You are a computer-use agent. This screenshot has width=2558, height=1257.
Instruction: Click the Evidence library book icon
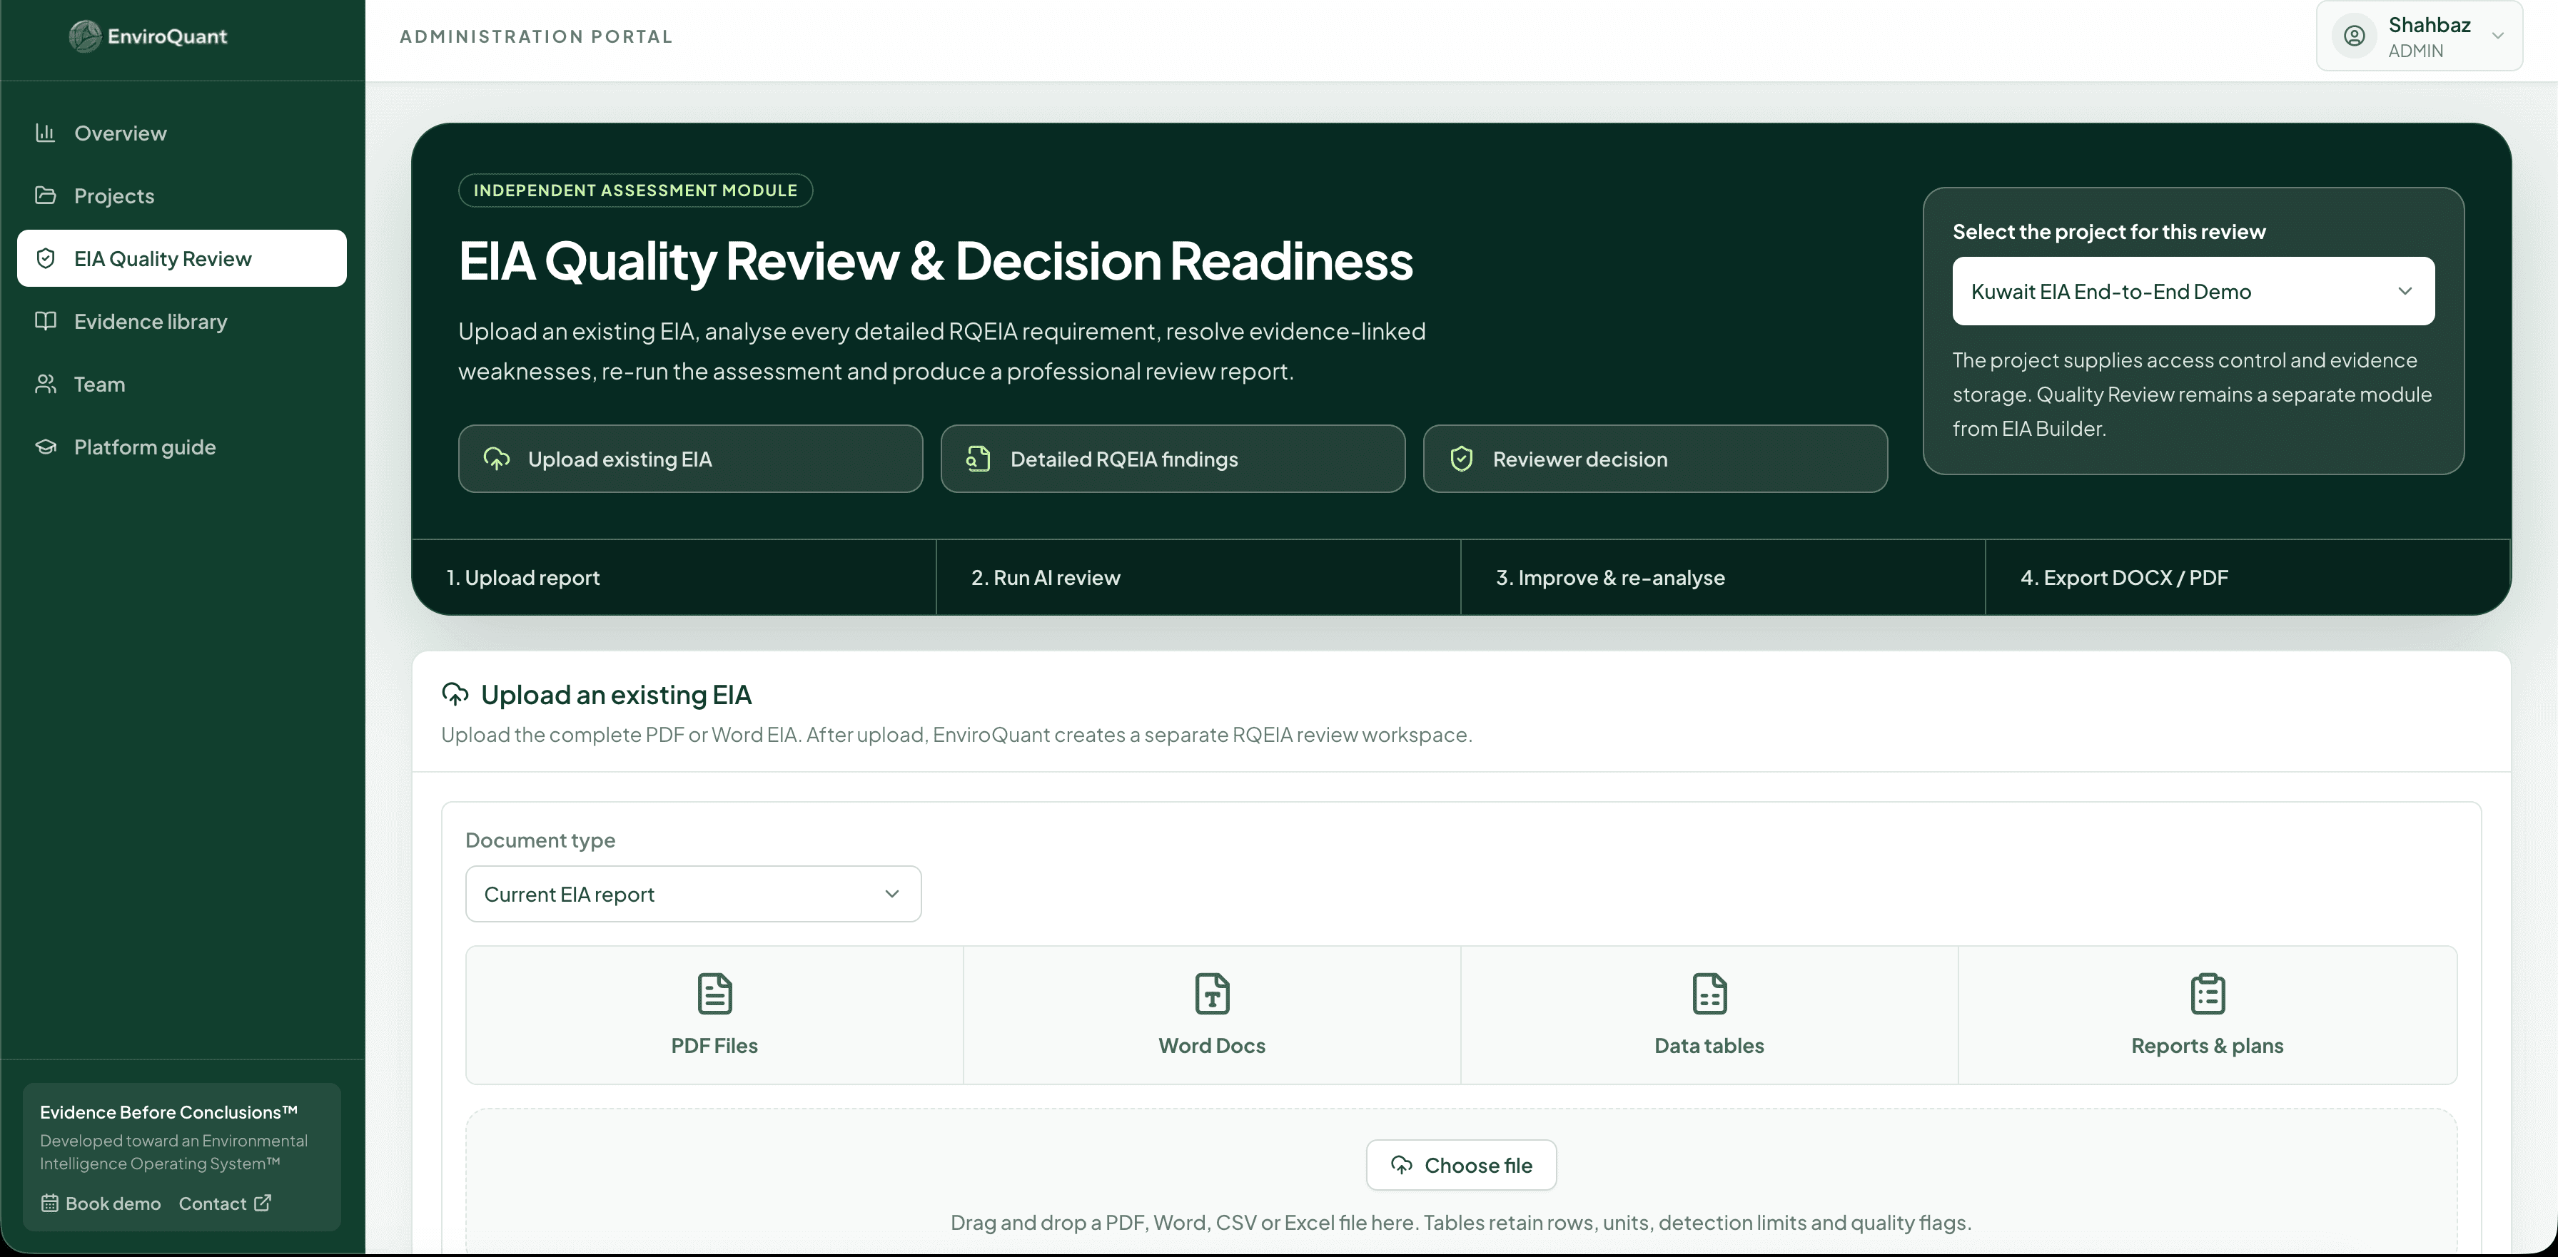tap(45, 321)
